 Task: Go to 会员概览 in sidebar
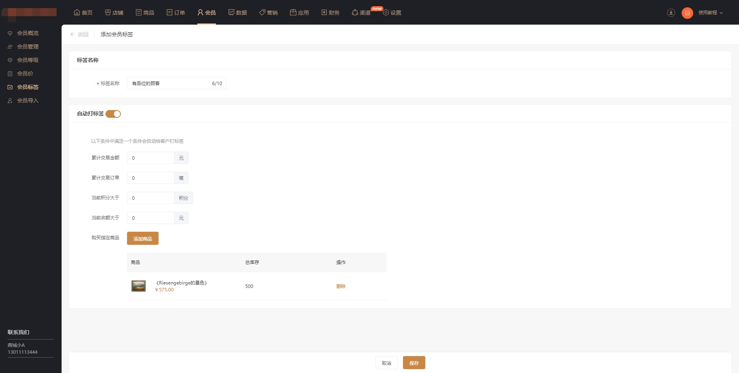[x=28, y=33]
